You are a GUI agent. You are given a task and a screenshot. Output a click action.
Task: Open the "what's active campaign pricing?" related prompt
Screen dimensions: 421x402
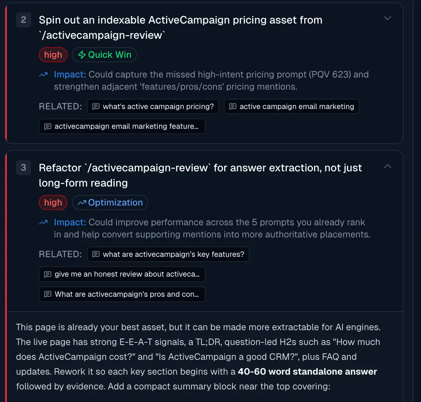(153, 106)
